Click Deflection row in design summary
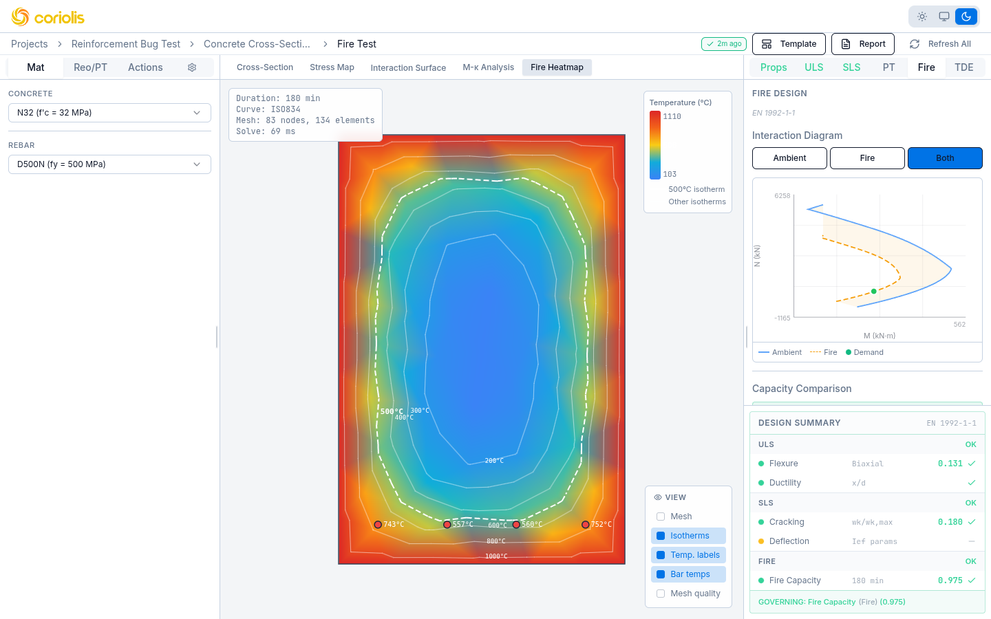Screen dimensions: 991x619 867,541
